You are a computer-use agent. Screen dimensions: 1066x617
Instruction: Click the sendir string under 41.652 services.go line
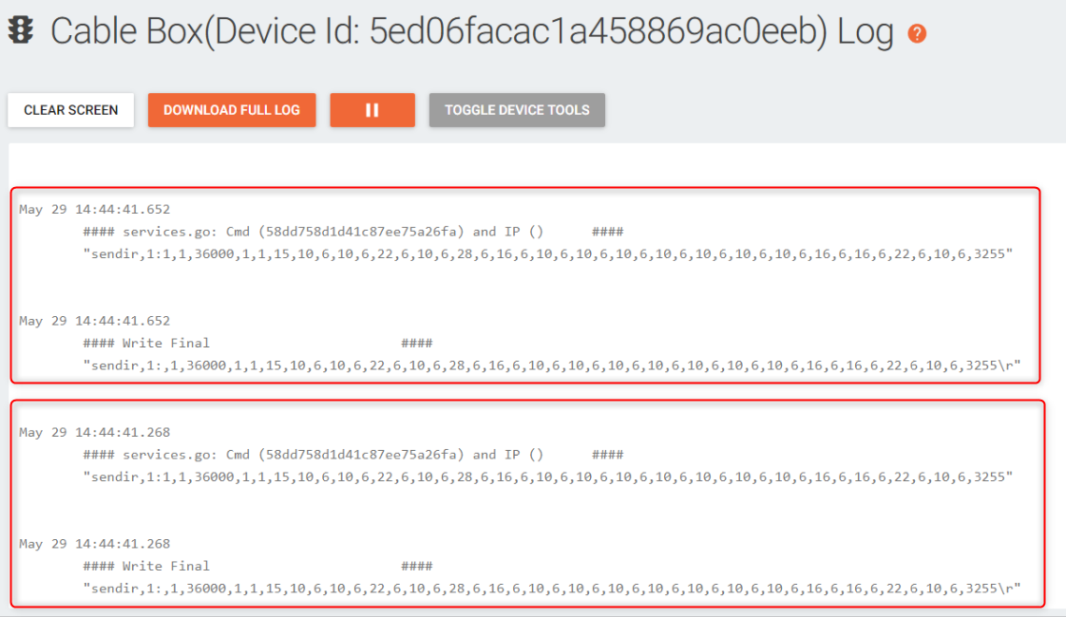[548, 254]
